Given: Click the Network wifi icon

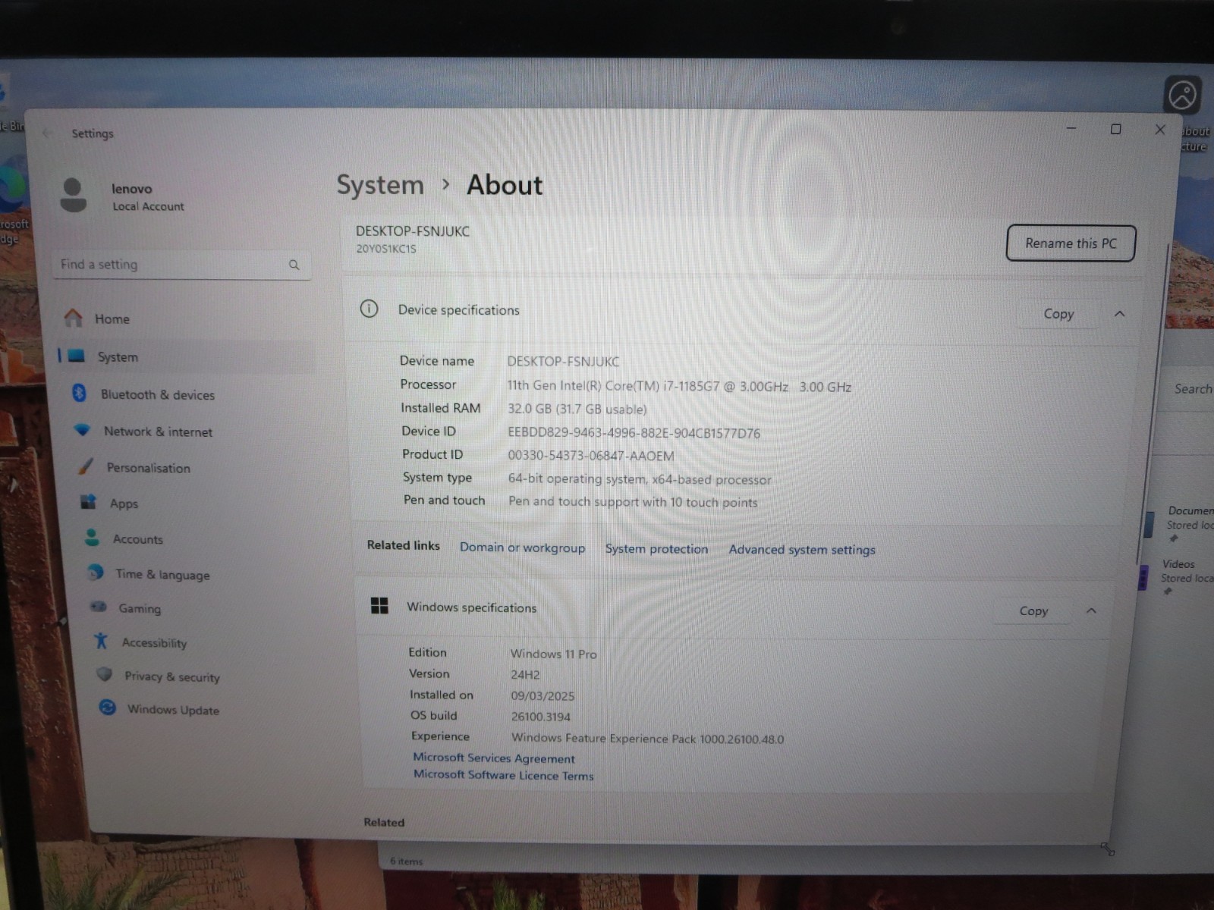Looking at the screenshot, I should (x=82, y=430).
